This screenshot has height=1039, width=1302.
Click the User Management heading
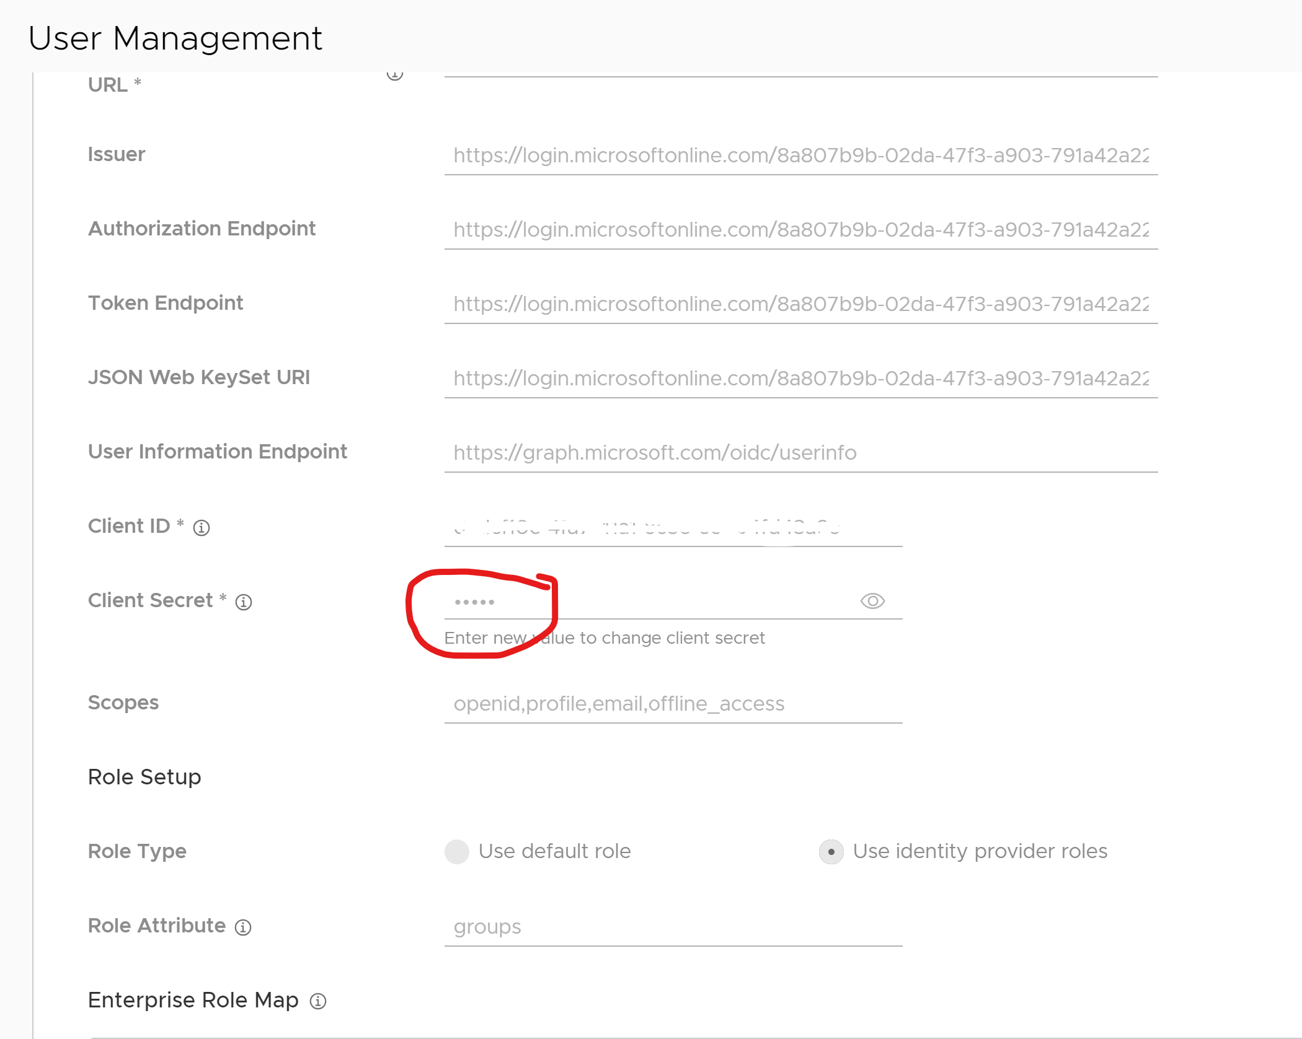[175, 38]
